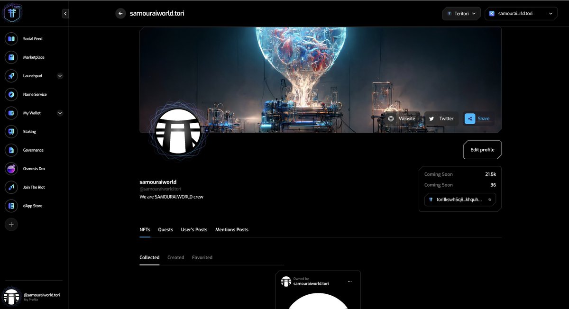Expand the Launchpad submenu chevron
Viewport: 569px width, 309px height.
click(60, 75)
